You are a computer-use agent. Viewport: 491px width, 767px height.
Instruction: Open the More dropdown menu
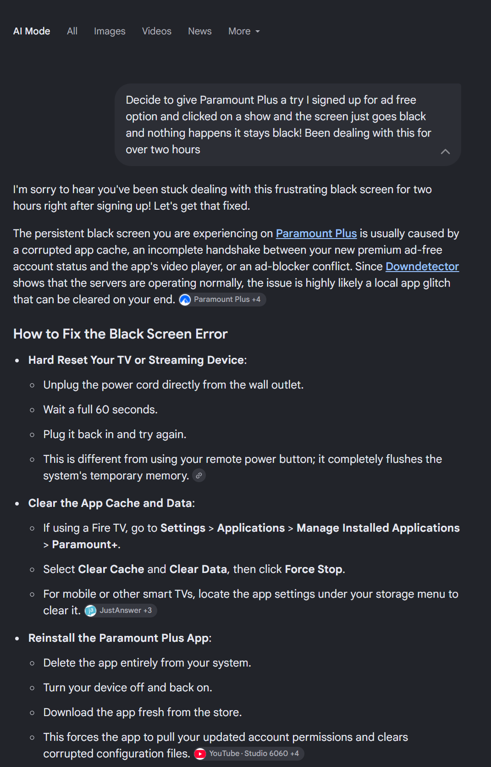coord(244,31)
